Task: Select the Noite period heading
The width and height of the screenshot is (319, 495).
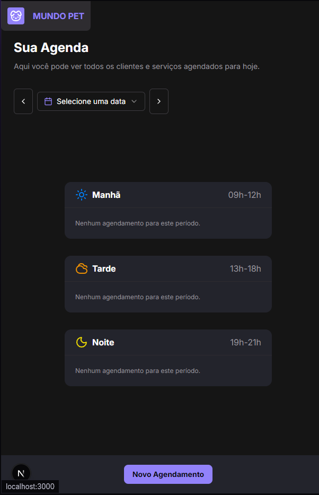Action: pyautogui.click(x=103, y=342)
